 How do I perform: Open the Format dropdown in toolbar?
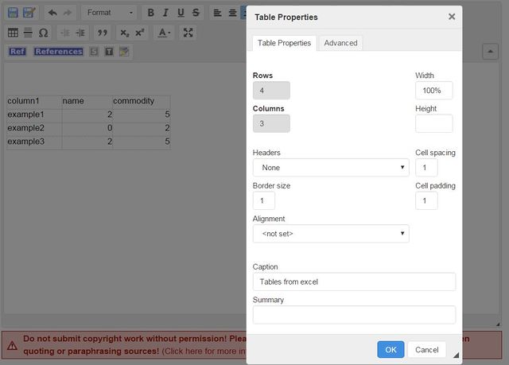coord(110,13)
